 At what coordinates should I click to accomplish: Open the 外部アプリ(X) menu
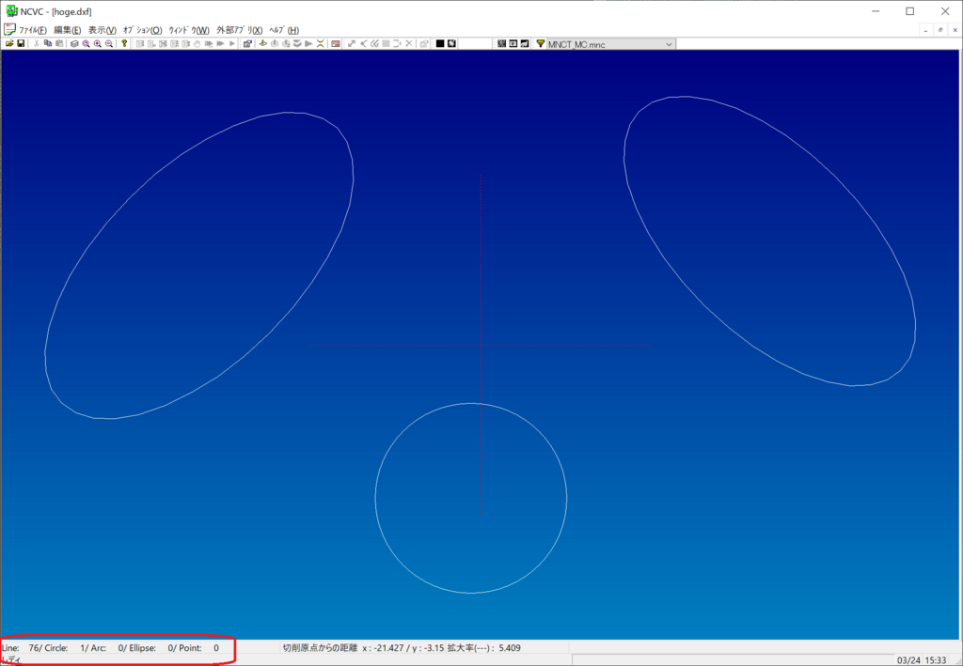tap(239, 30)
